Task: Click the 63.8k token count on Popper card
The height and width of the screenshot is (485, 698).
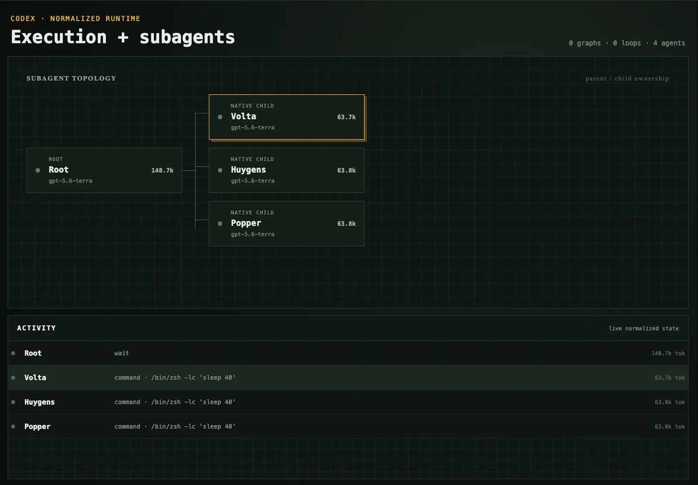Action: click(346, 224)
